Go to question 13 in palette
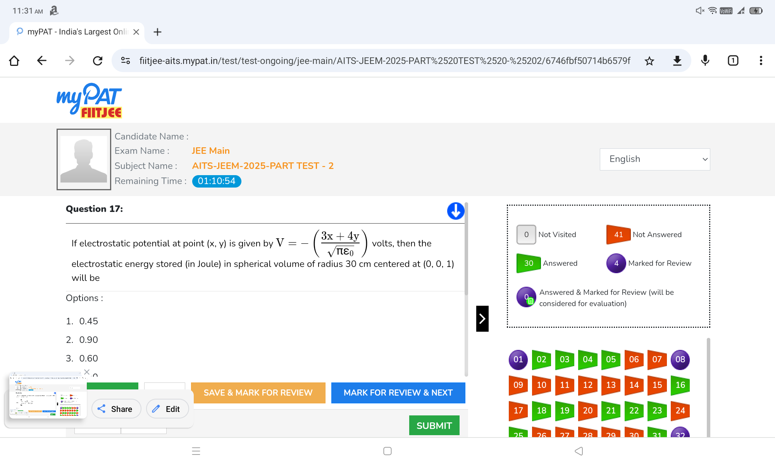 coord(611,385)
